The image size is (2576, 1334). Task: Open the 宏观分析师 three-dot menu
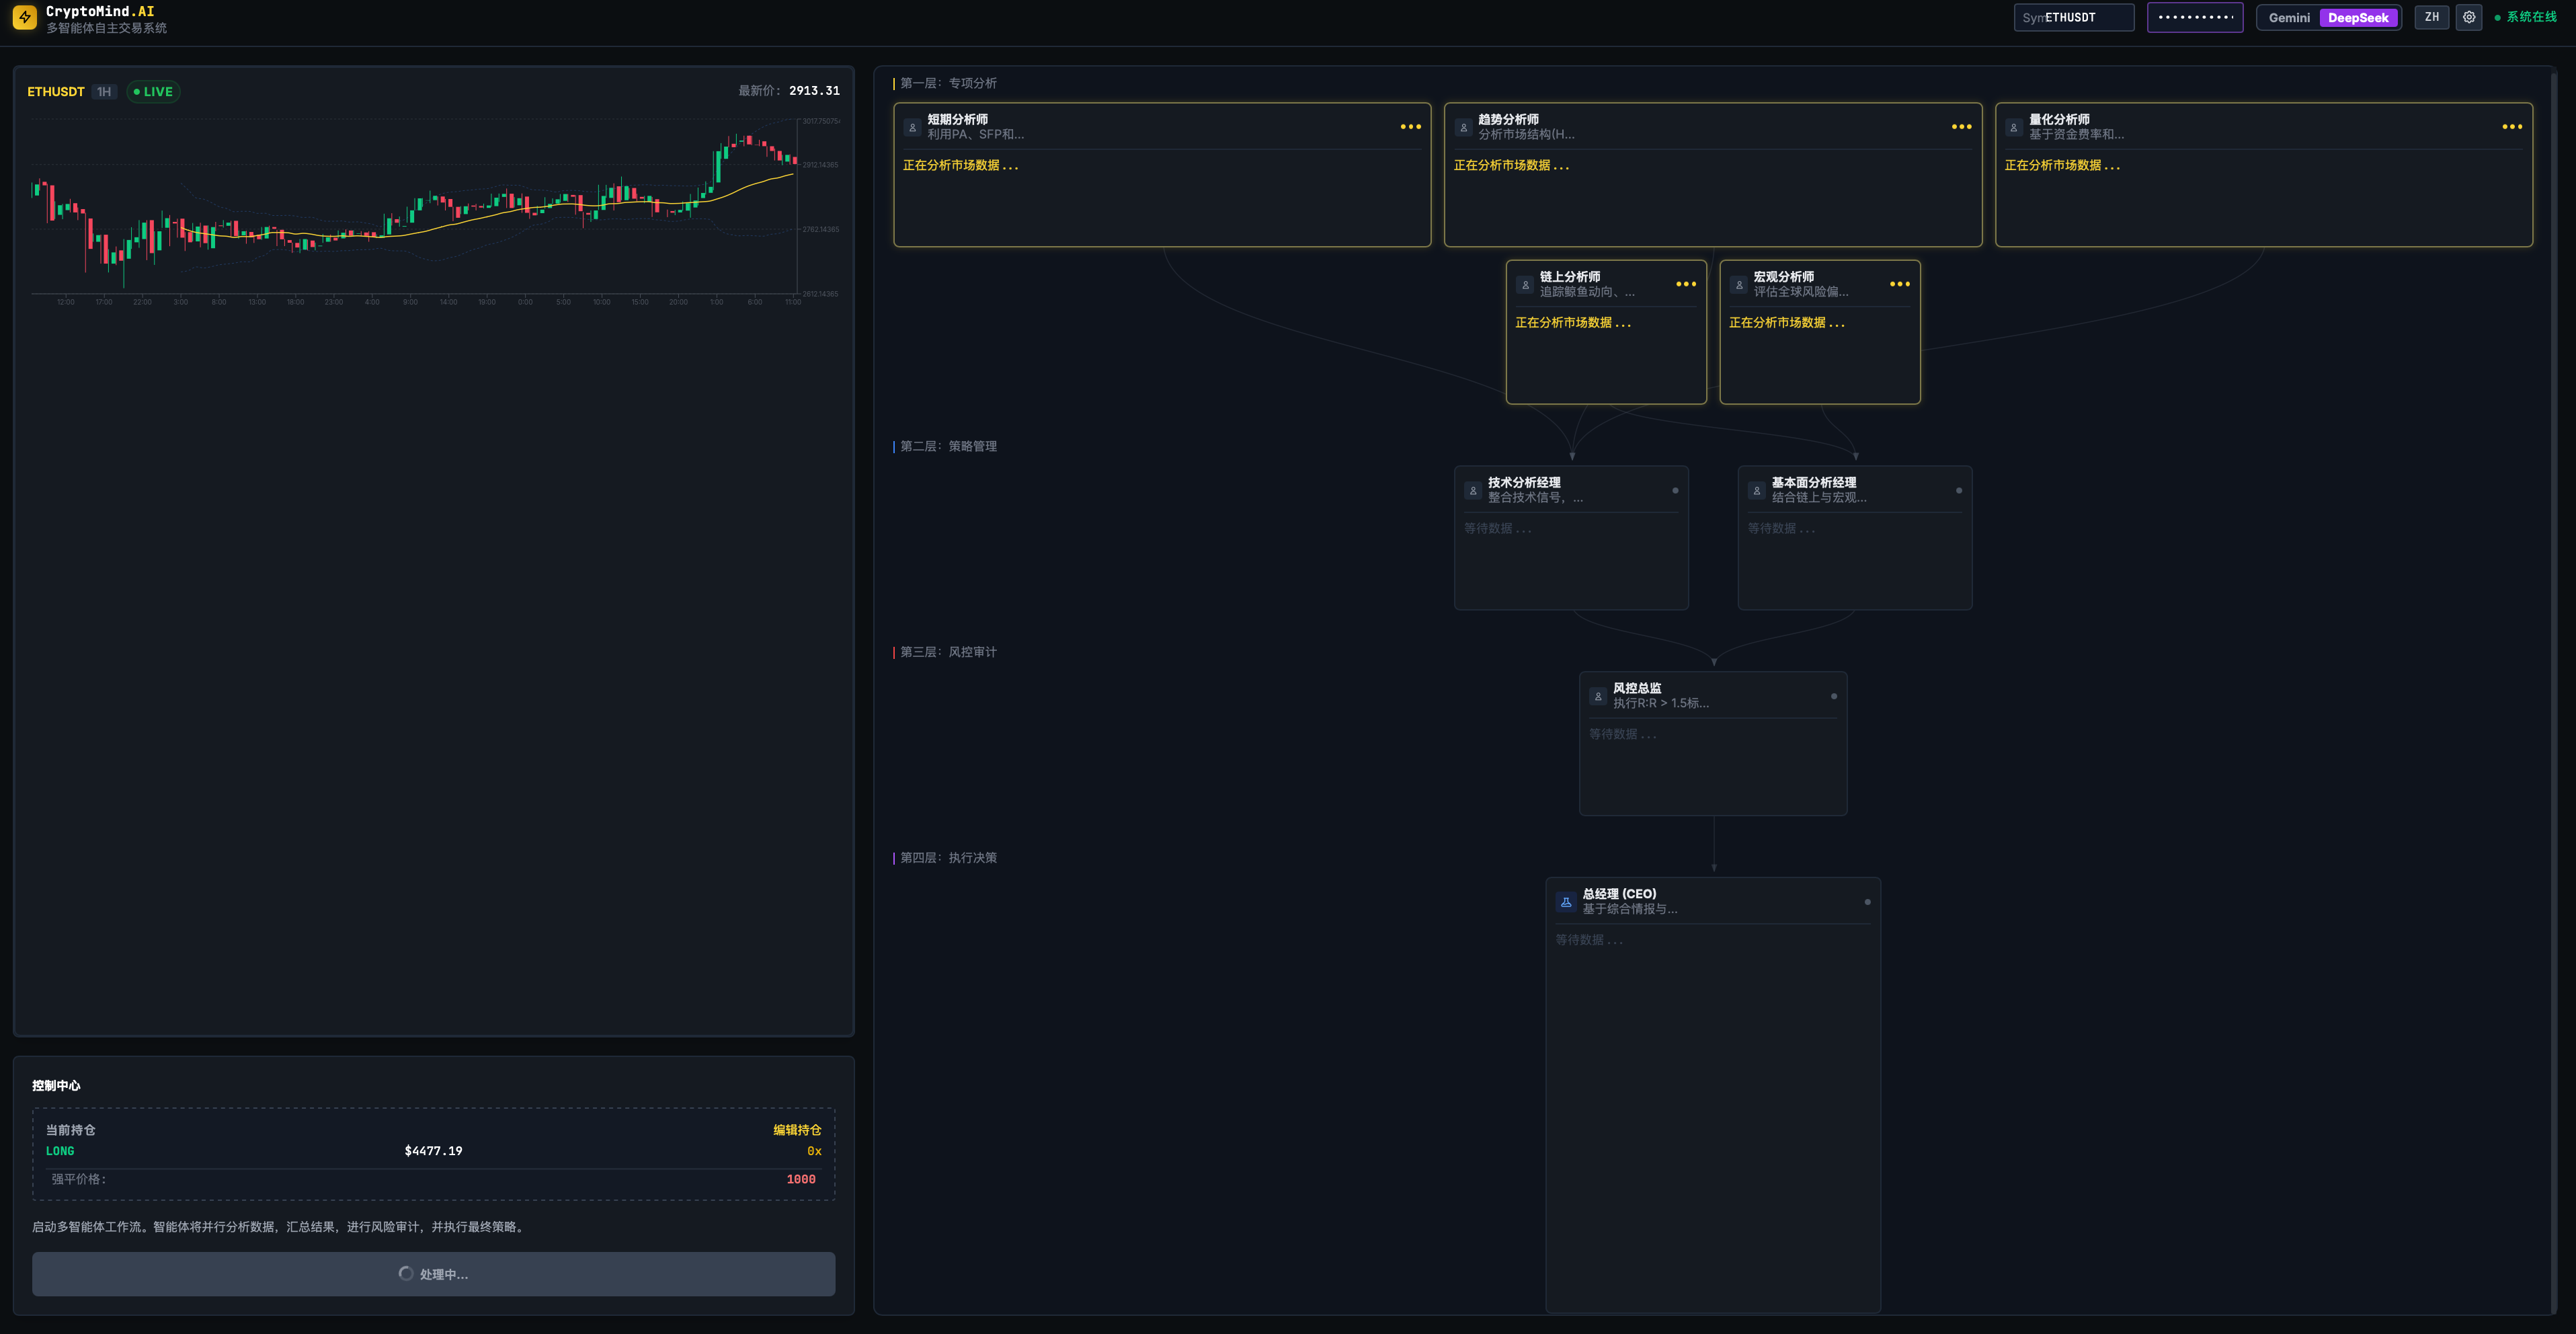(x=1899, y=284)
